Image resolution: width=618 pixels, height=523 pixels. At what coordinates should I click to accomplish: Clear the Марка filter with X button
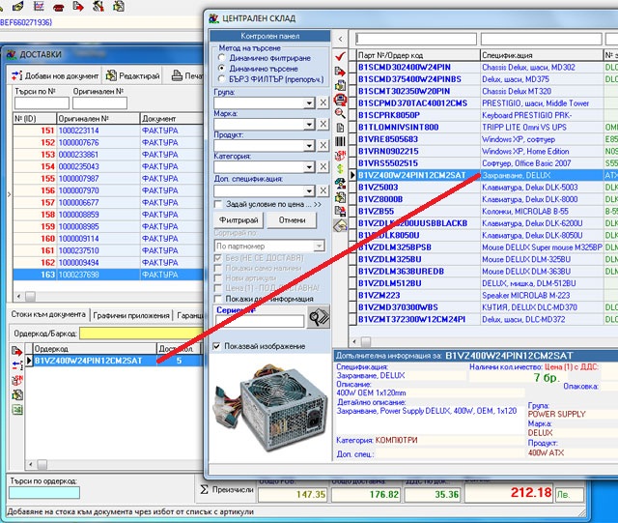323,125
